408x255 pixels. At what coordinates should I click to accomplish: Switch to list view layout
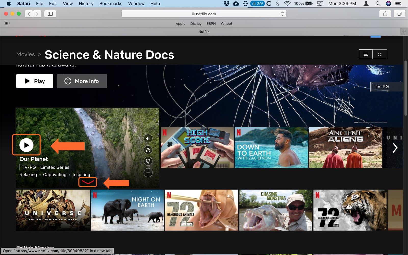pos(366,54)
